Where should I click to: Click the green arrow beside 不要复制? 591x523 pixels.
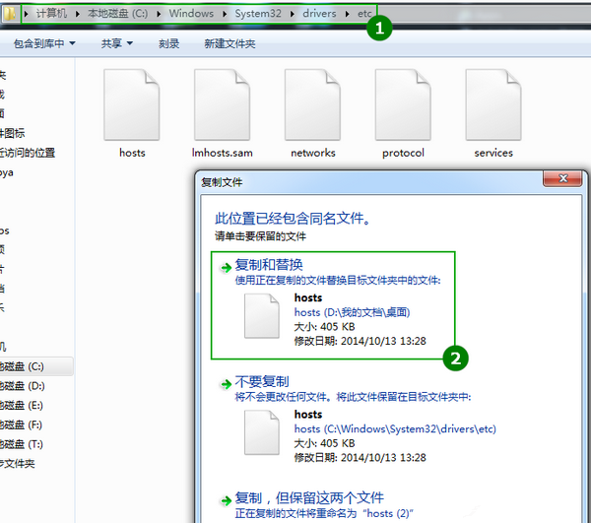pyautogui.click(x=226, y=382)
